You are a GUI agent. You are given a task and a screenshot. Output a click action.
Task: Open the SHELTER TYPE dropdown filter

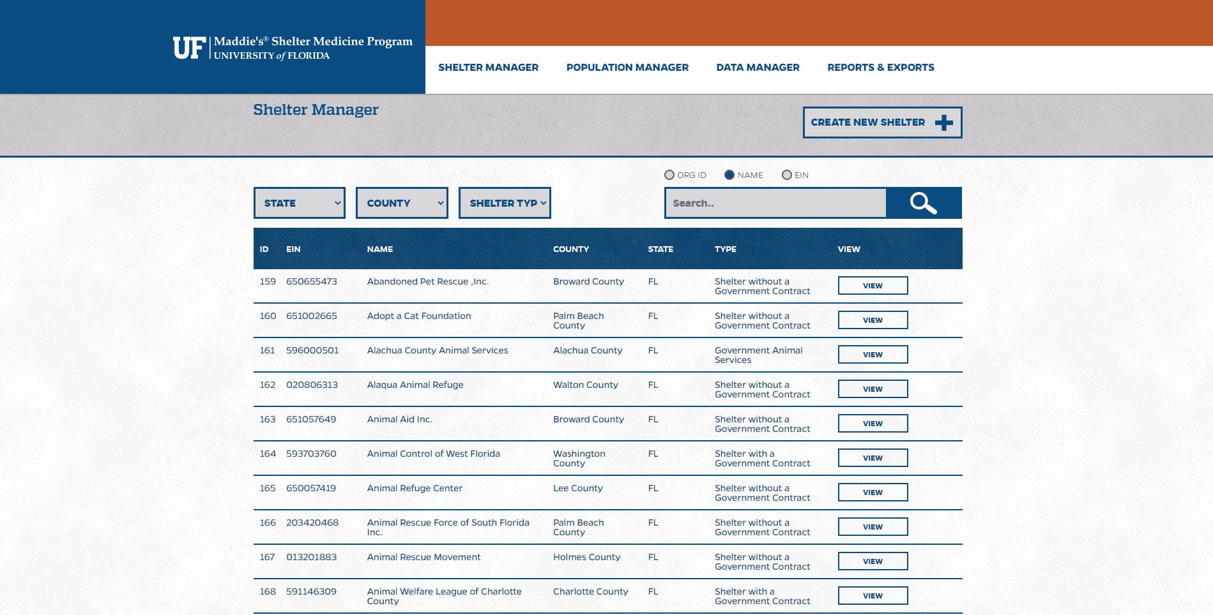[505, 203]
